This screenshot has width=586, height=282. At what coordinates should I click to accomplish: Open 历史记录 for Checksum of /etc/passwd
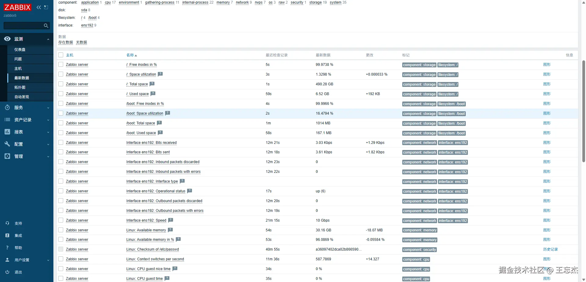(550, 249)
